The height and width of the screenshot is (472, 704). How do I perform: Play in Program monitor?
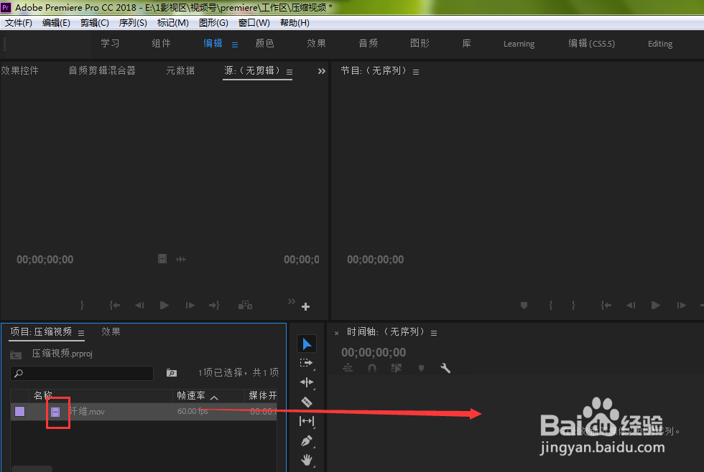tap(655, 306)
